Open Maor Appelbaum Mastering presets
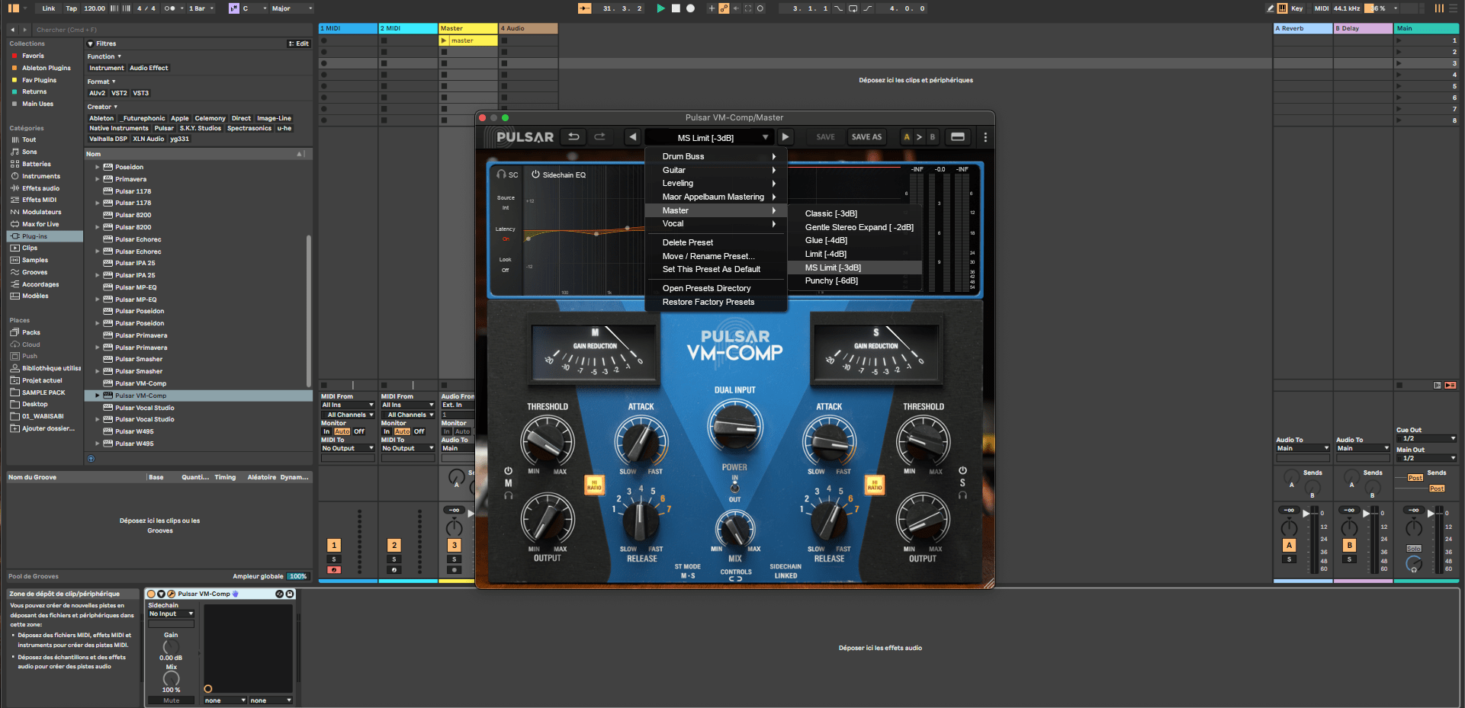Screen dimensions: 1465x708 tap(716, 197)
